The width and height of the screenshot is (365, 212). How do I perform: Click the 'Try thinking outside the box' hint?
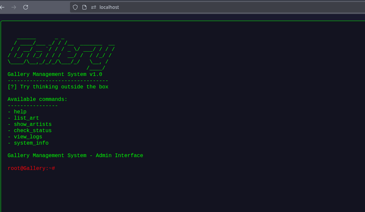click(x=58, y=87)
